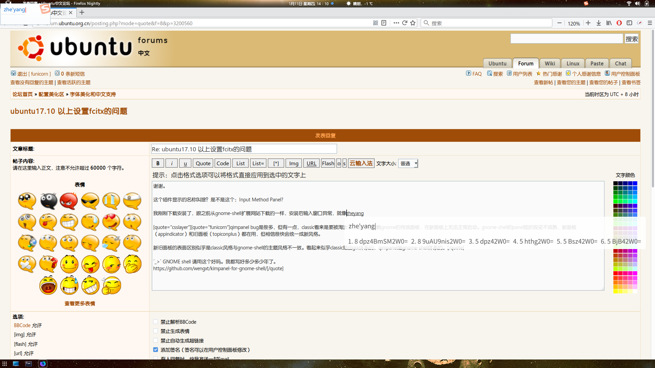Insert Quote BBCode tag
This screenshot has height=368, width=655.
click(203, 163)
